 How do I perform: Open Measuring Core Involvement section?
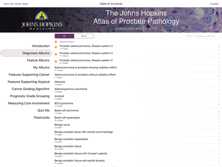(x=29, y=103)
